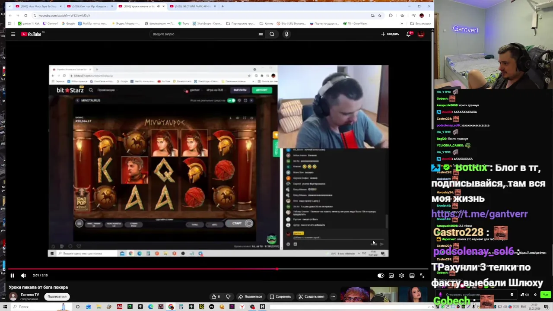Open the Партнерские прог... bookmarks folder
The height and width of the screenshot is (311, 553).
click(x=241, y=23)
